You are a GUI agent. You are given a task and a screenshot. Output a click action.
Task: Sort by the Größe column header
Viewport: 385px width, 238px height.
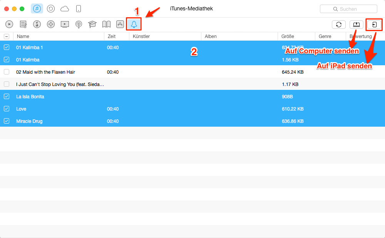[296, 36]
